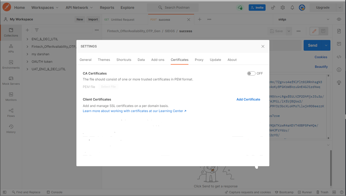The width and height of the screenshot is (346, 196).
Task: Click the environment quick look eye icon
Action: tap(339, 19)
